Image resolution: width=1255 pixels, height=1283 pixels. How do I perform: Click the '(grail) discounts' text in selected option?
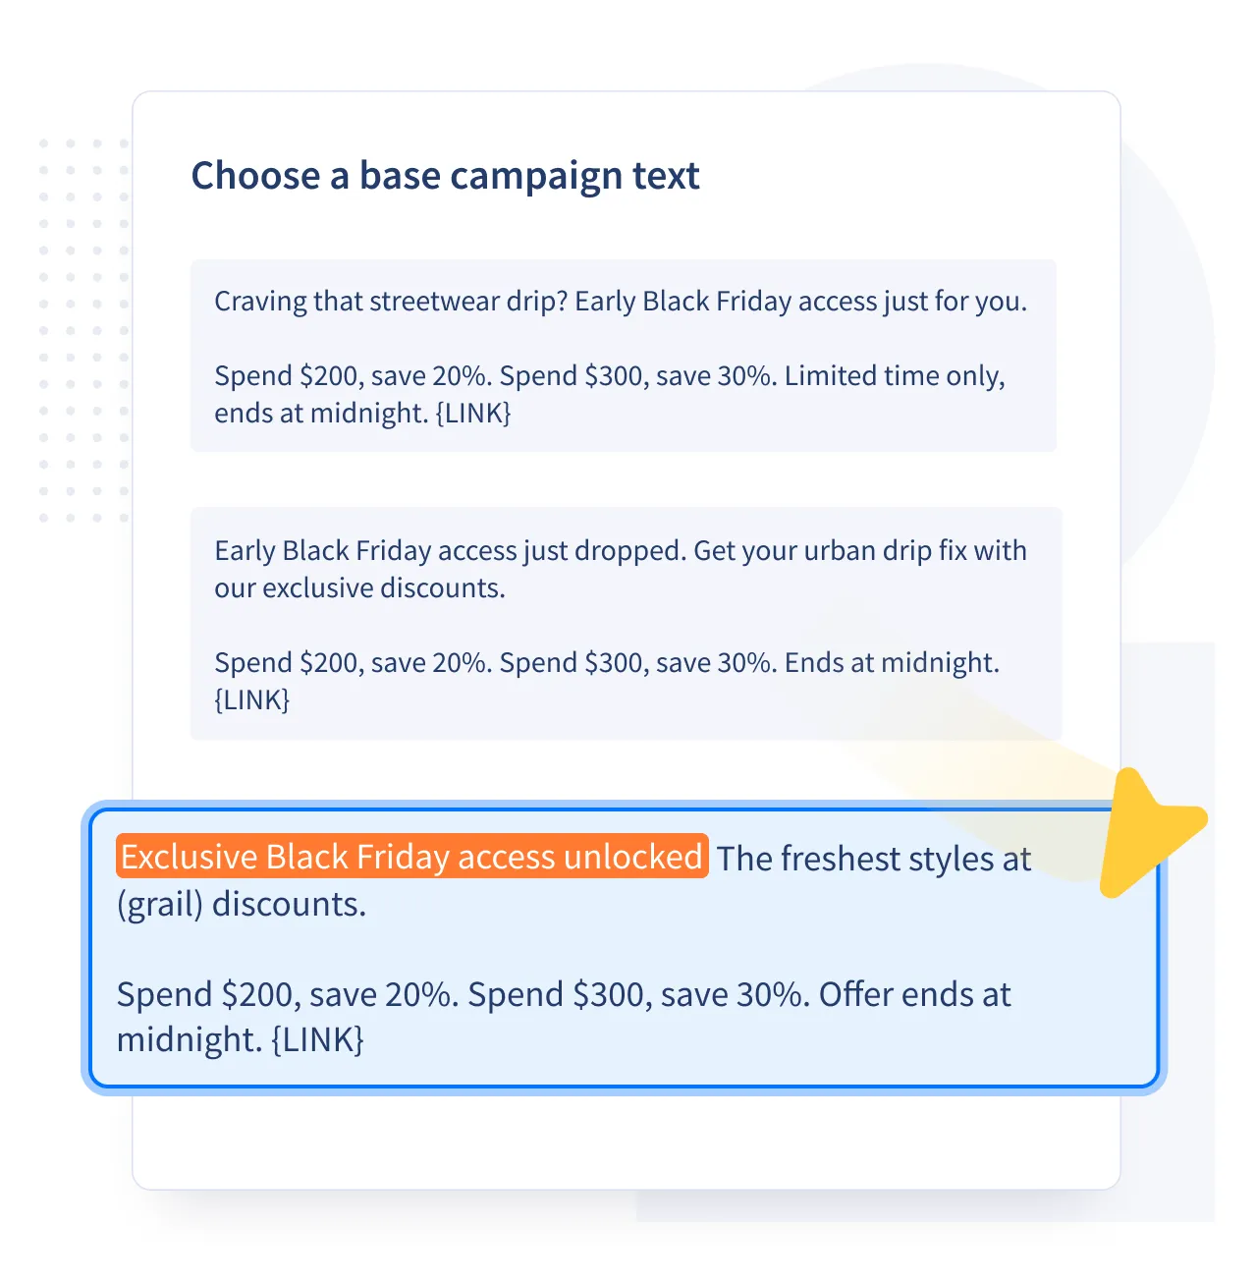241,904
